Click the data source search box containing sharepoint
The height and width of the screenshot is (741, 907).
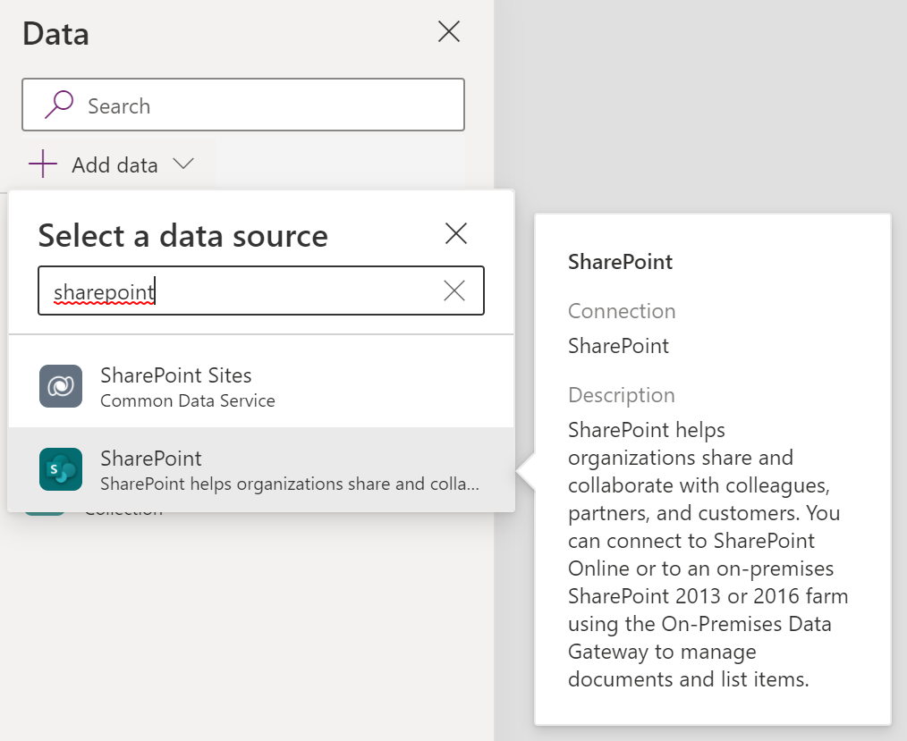261,291
